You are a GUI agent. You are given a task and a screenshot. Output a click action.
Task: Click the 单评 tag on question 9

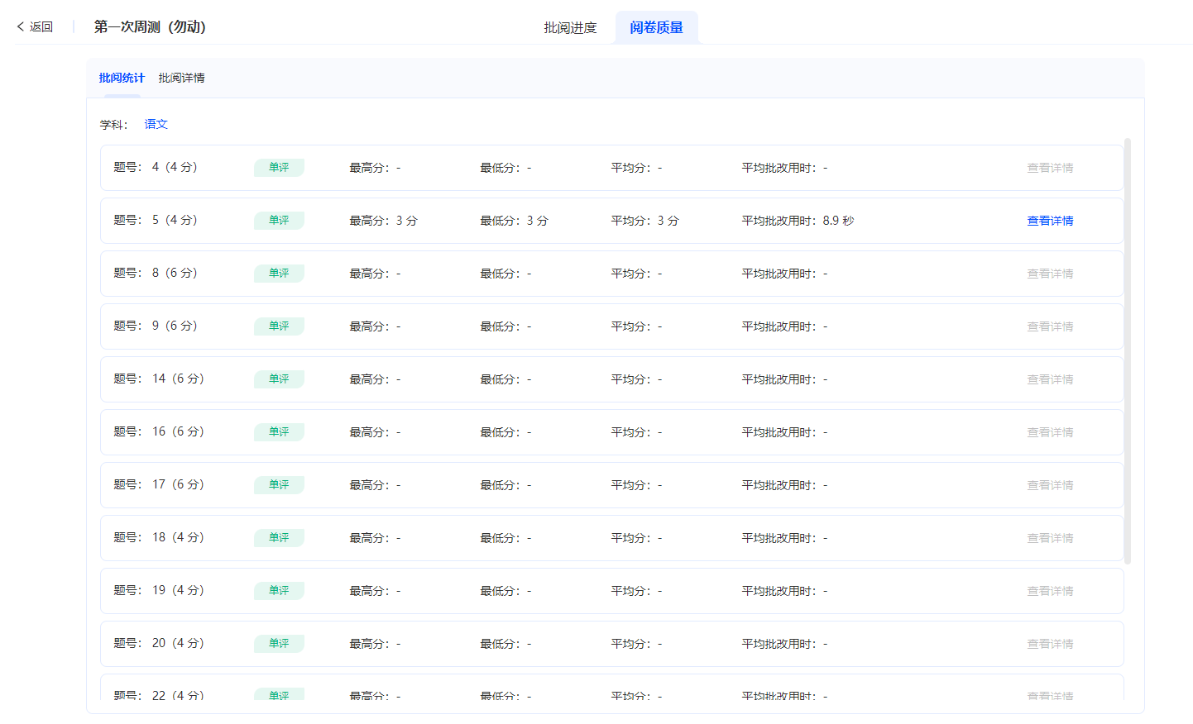pyautogui.click(x=279, y=326)
